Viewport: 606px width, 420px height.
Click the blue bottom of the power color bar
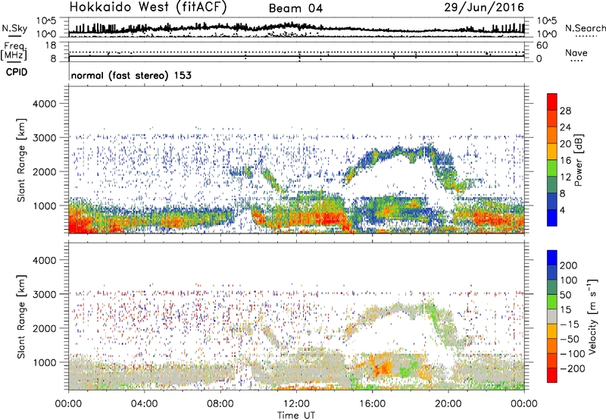tap(552, 218)
